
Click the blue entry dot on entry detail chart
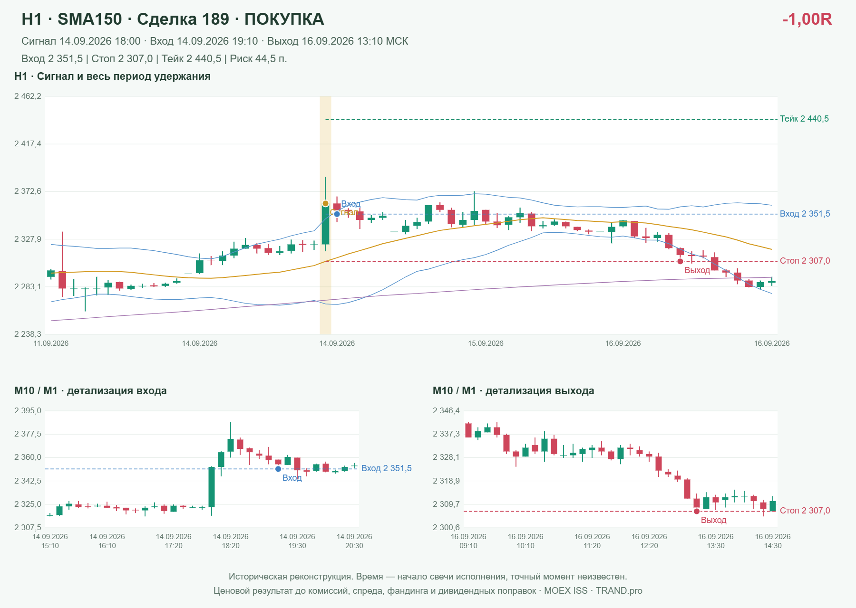coord(278,469)
